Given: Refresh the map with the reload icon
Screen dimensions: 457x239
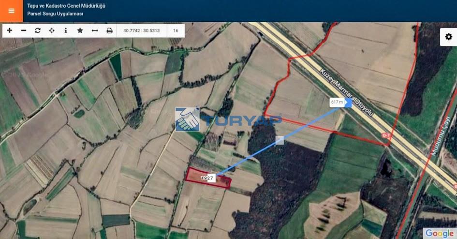Looking at the screenshot, I should click(38, 30).
